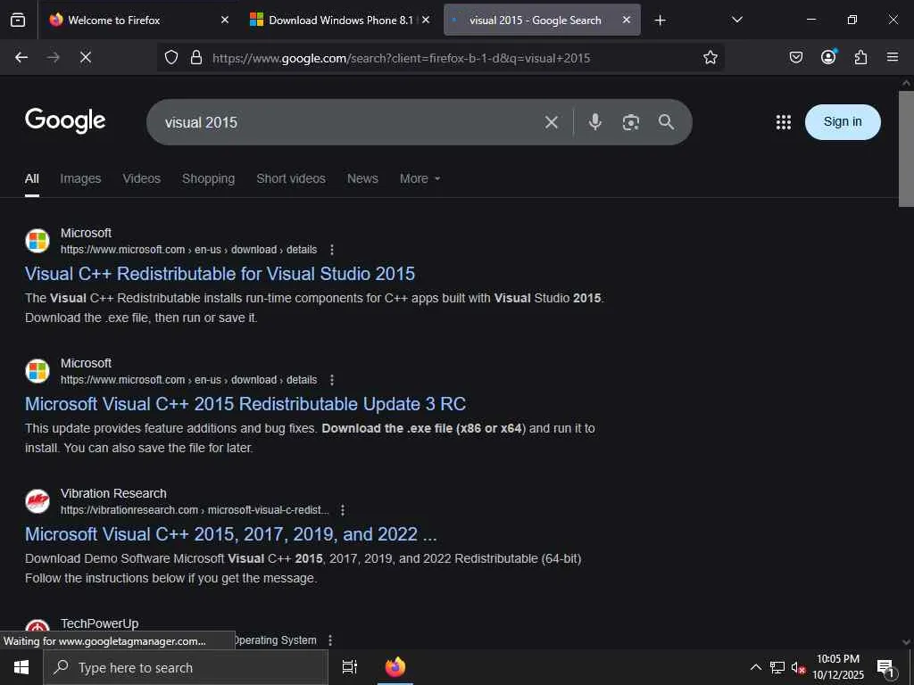Screen dimensions: 914x685
Task: Click the scrollbar down arrow
Action: click(x=906, y=642)
